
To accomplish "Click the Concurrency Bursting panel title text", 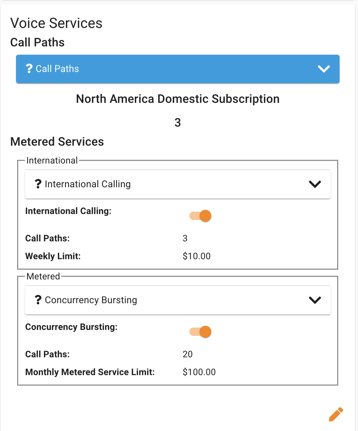I will (91, 300).
